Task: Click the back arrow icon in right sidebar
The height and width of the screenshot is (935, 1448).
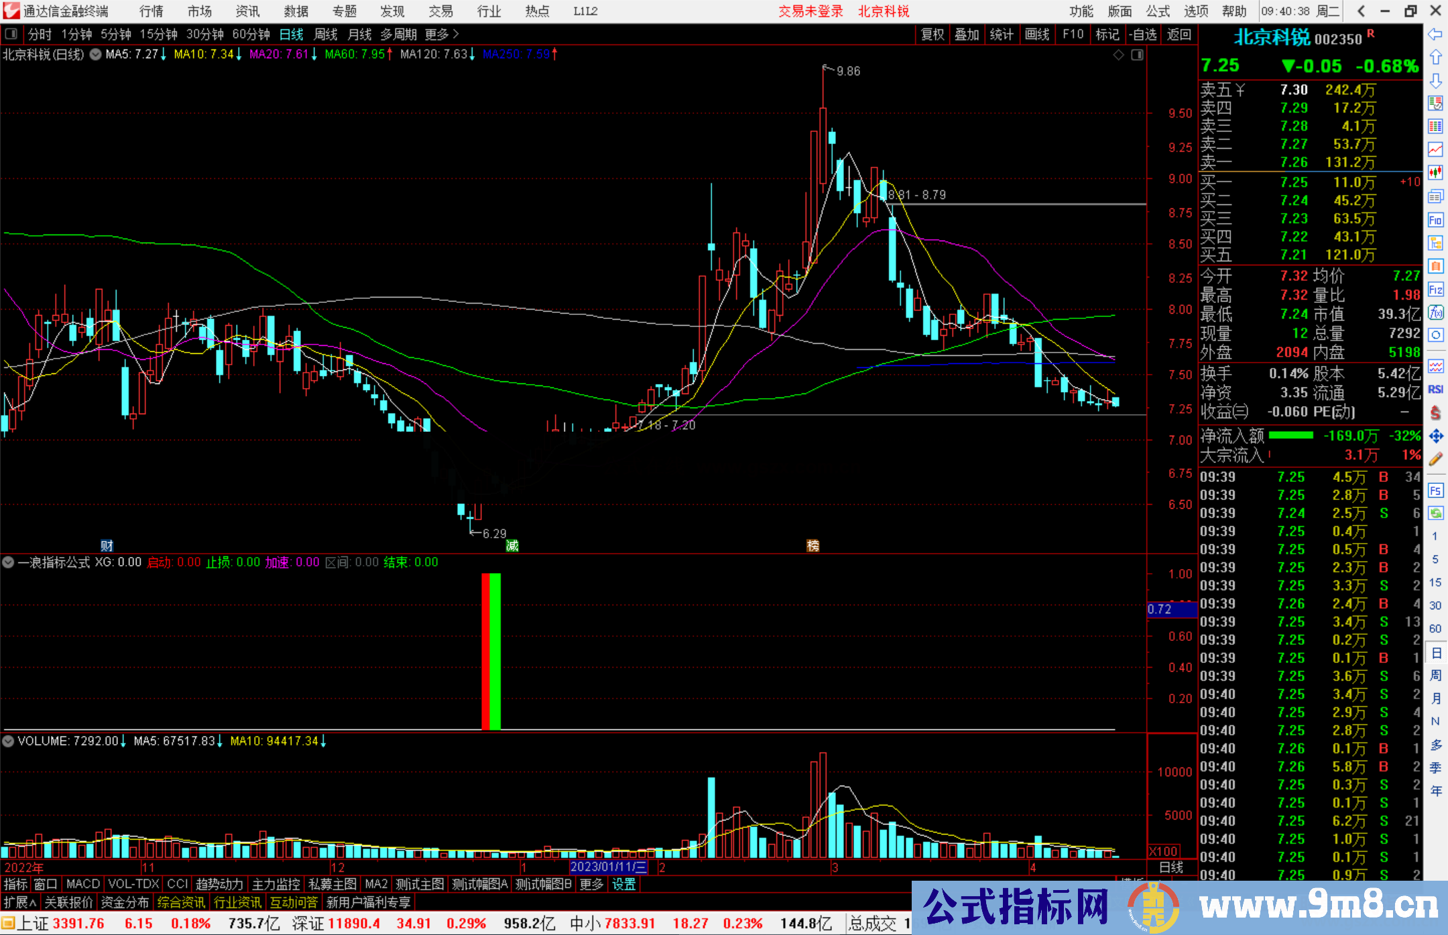Action: pyautogui.click(x=1435, y=34)
